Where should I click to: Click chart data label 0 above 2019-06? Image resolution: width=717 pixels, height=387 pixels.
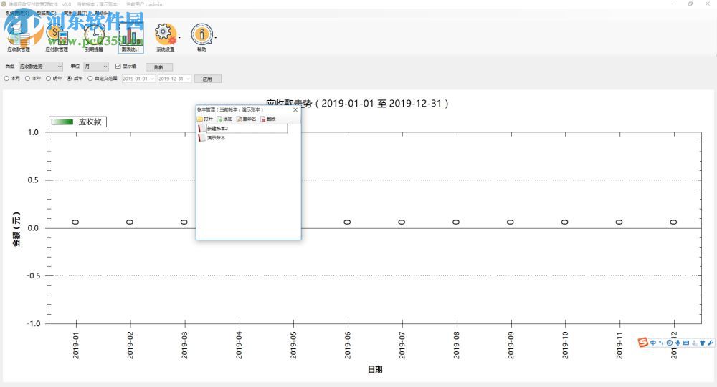coord(348,222)
